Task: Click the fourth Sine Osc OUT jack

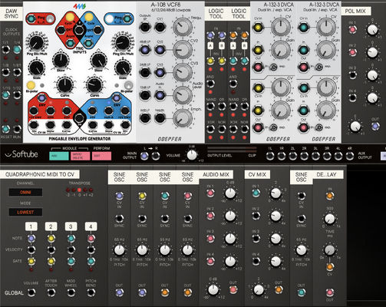Action: point(187,292)
